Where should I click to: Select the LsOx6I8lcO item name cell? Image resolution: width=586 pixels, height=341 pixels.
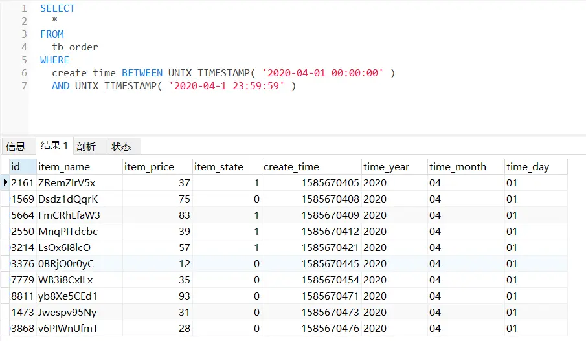coord(80,248)
